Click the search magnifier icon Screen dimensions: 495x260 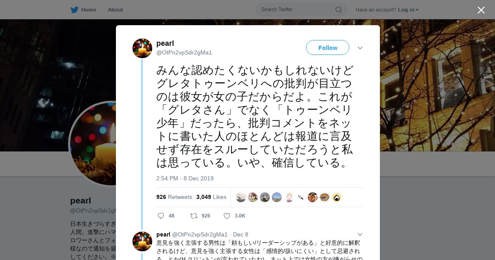click(338, 9)
